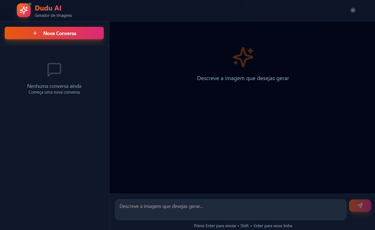Click the Prime Enter para enviar hint
This screenshot has width=375, height=230.
pyautogui.click(x=243, y=226)
